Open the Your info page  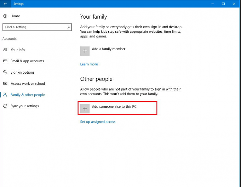click(18, 50)
